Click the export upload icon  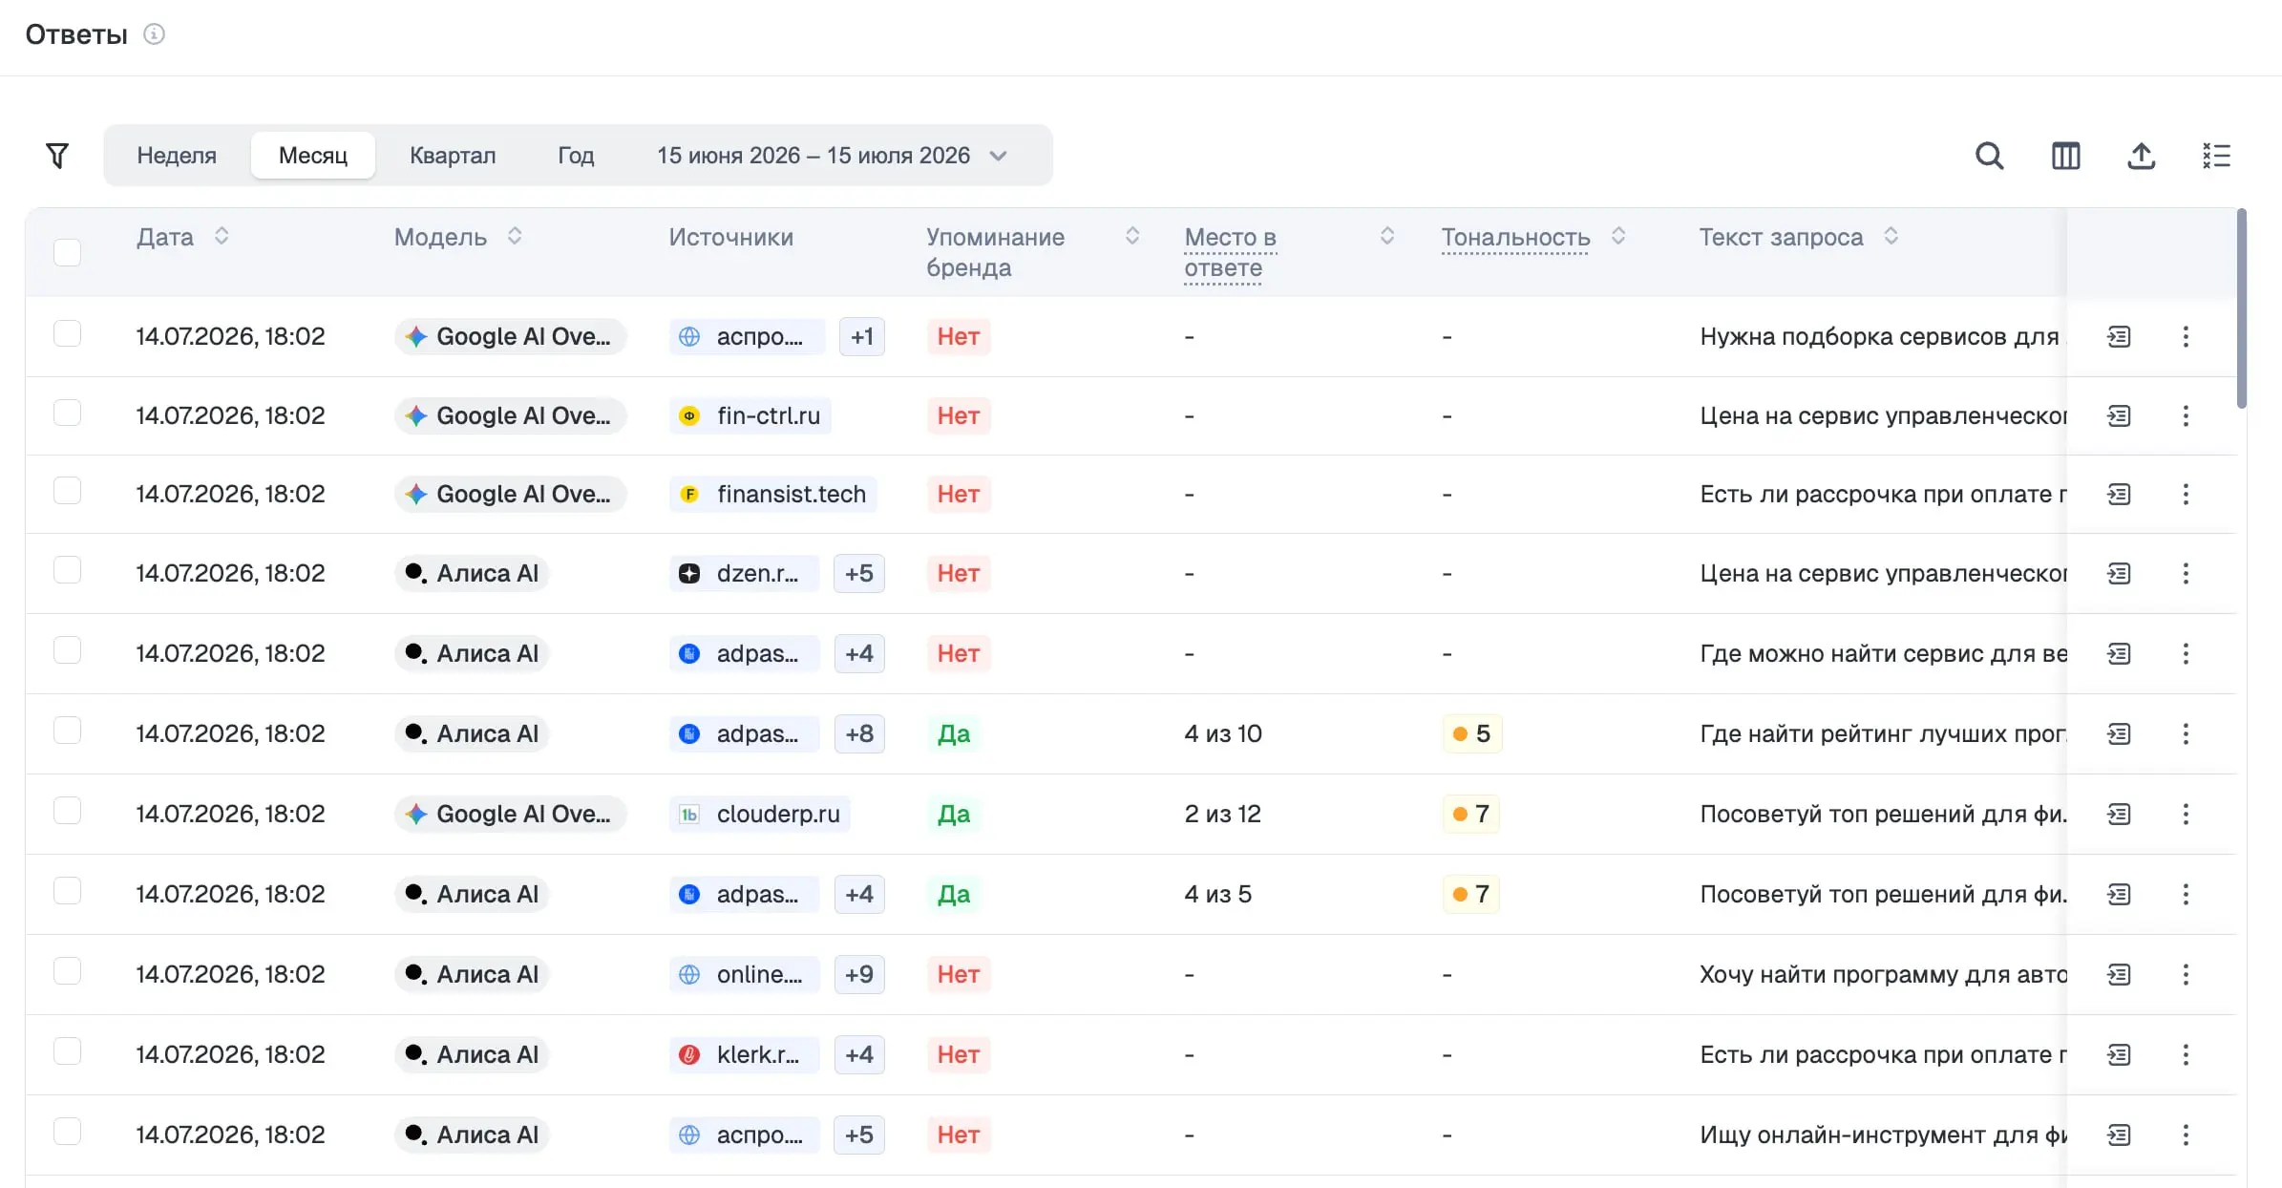tap(2142, 156)
